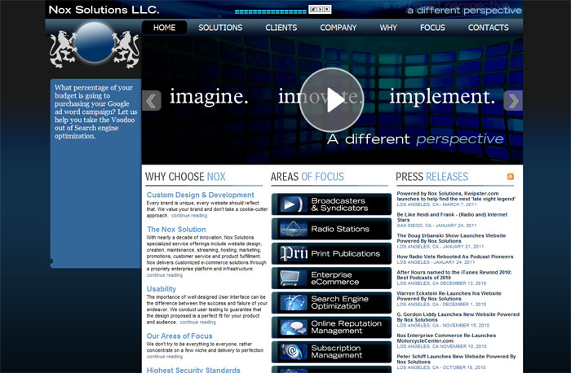Viewport: 571px width, 373px height.
Task: Open the Enterprise eCommerce focus area
Action: (x=331, y=279)
